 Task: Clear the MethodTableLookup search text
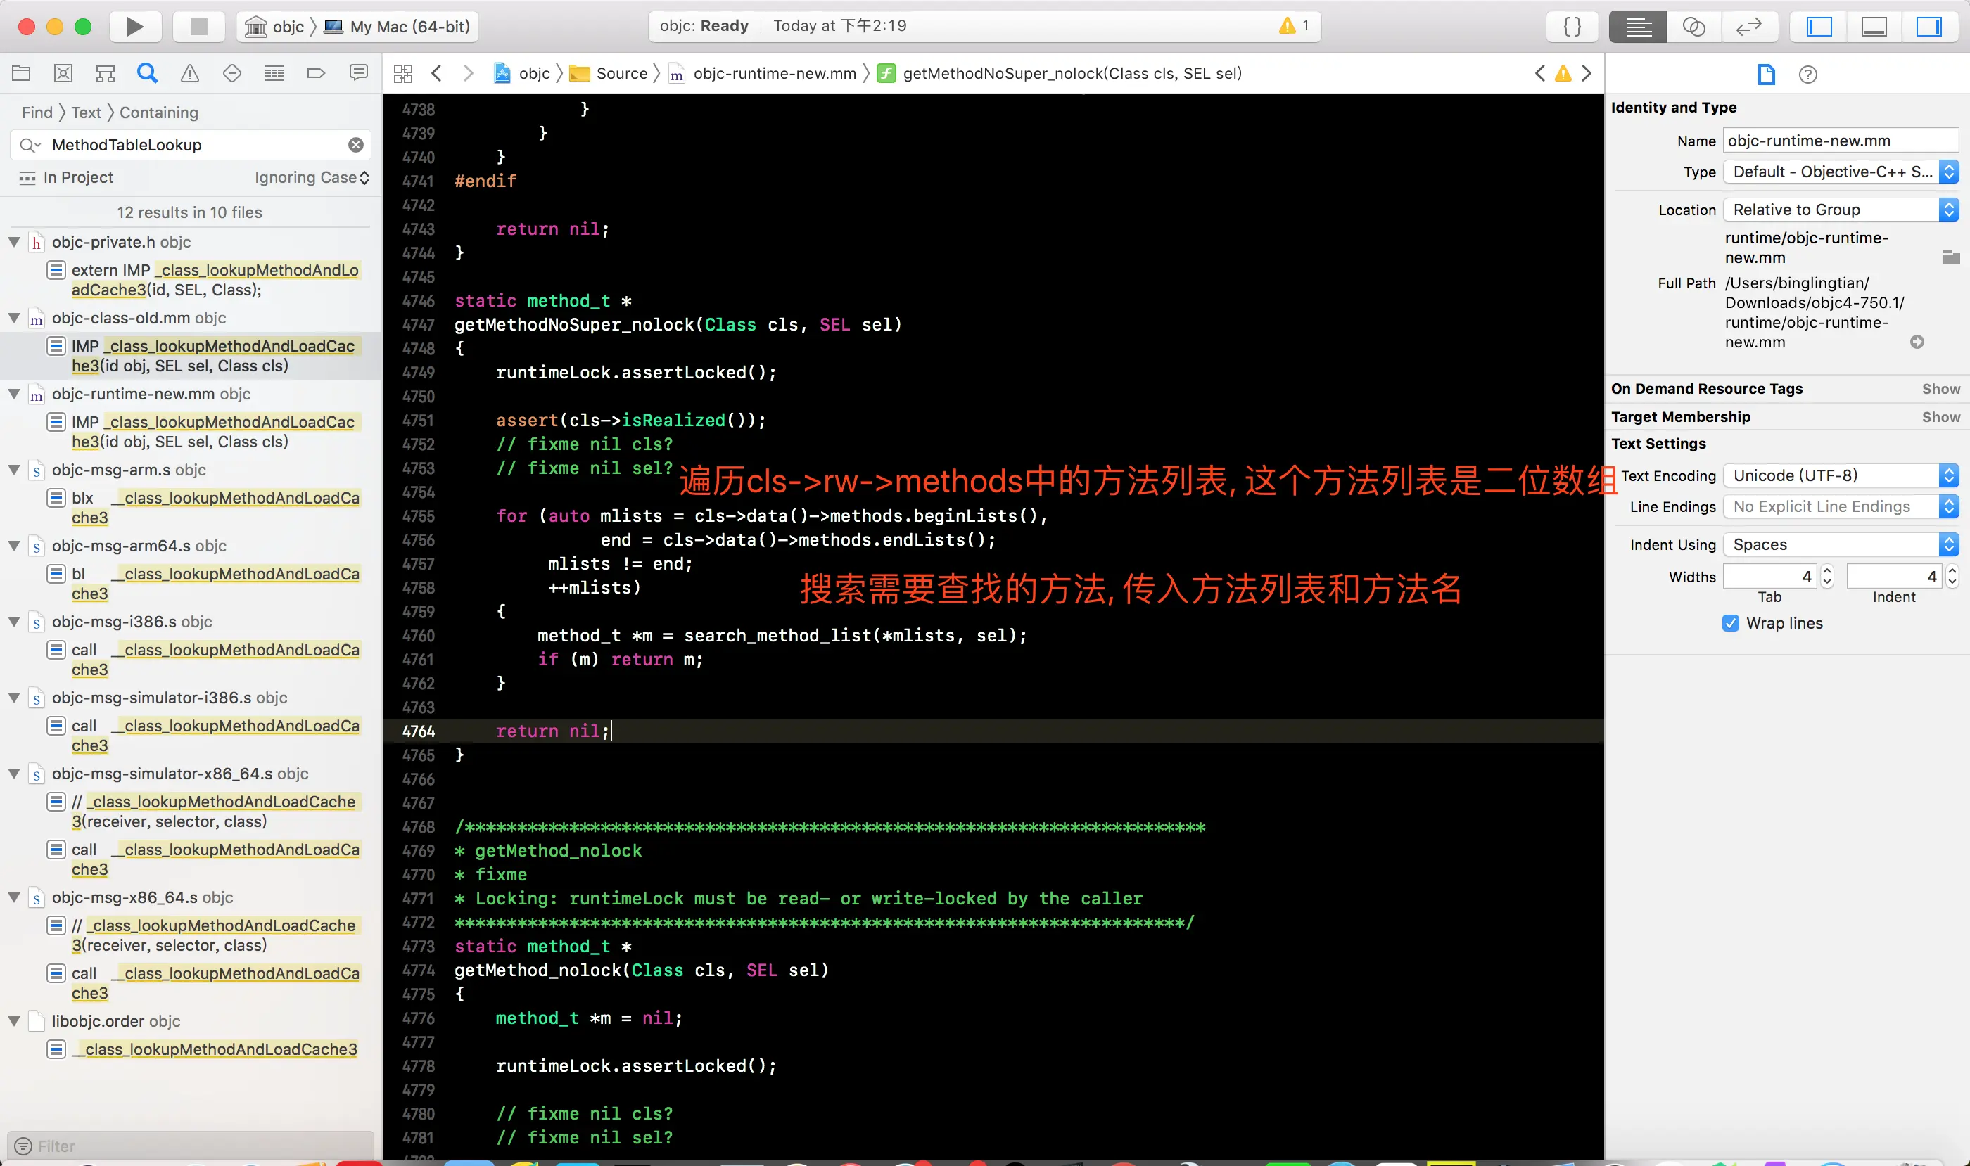356,146
